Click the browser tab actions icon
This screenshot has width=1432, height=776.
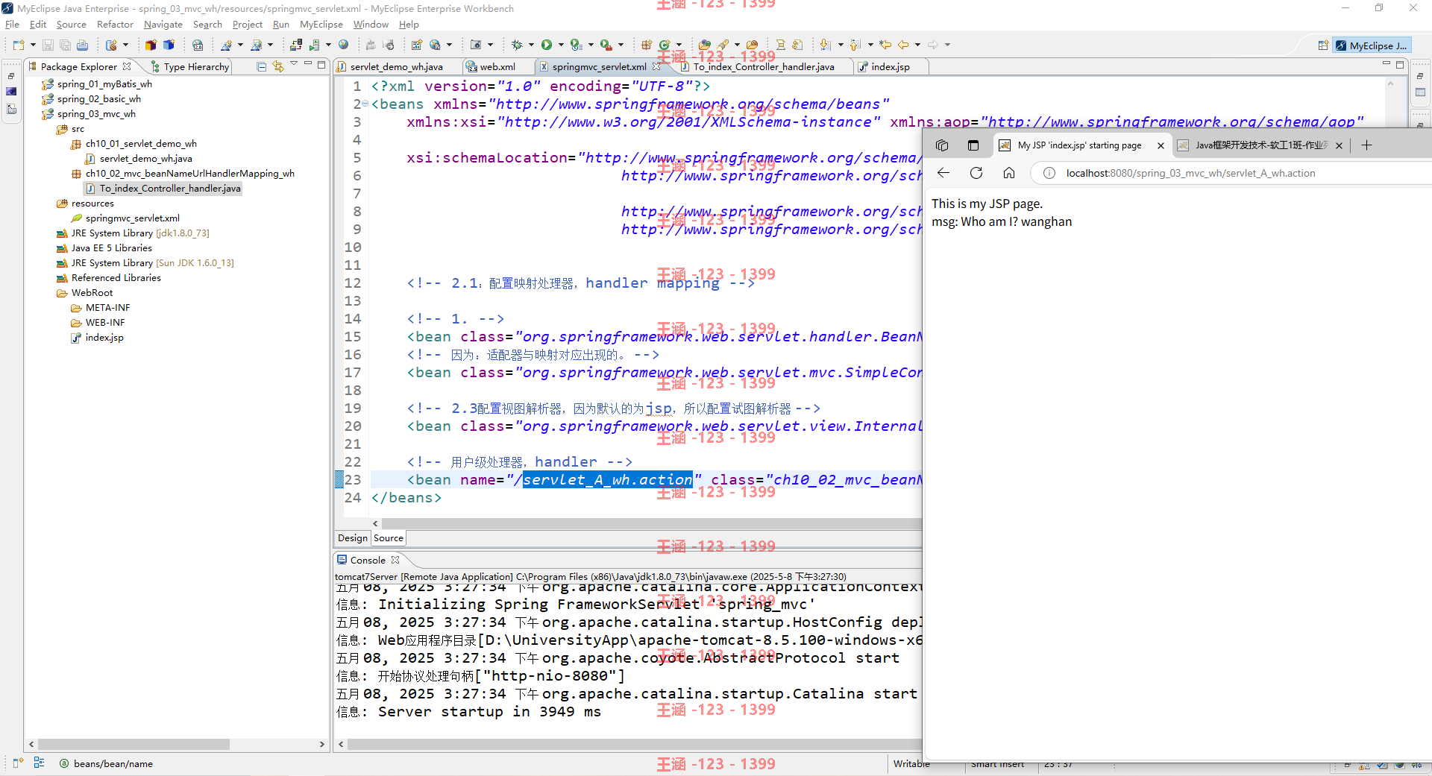tap(973, 145)
